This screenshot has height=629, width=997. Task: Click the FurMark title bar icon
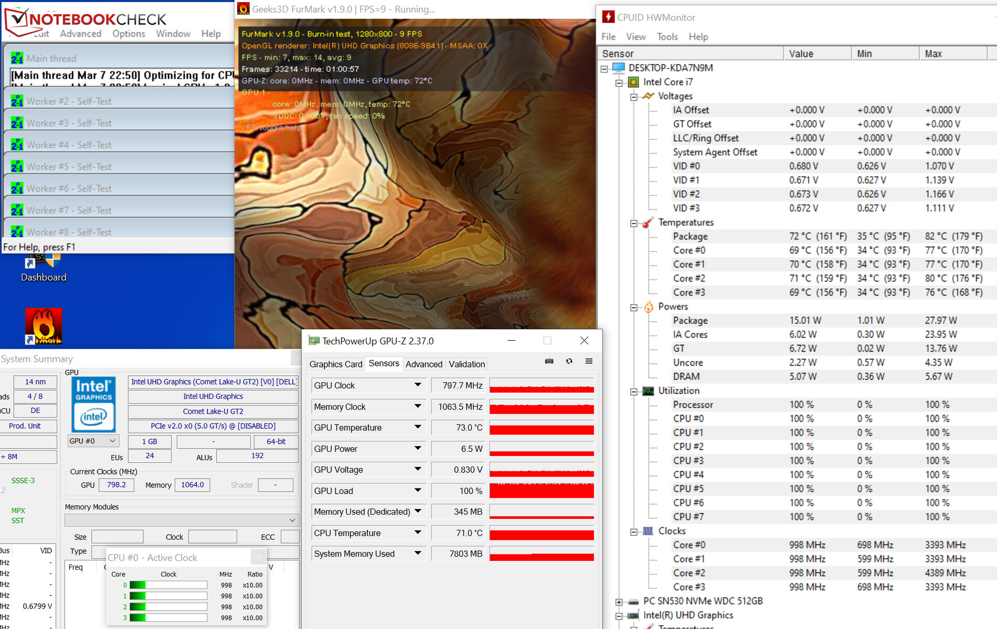(243, 8)
